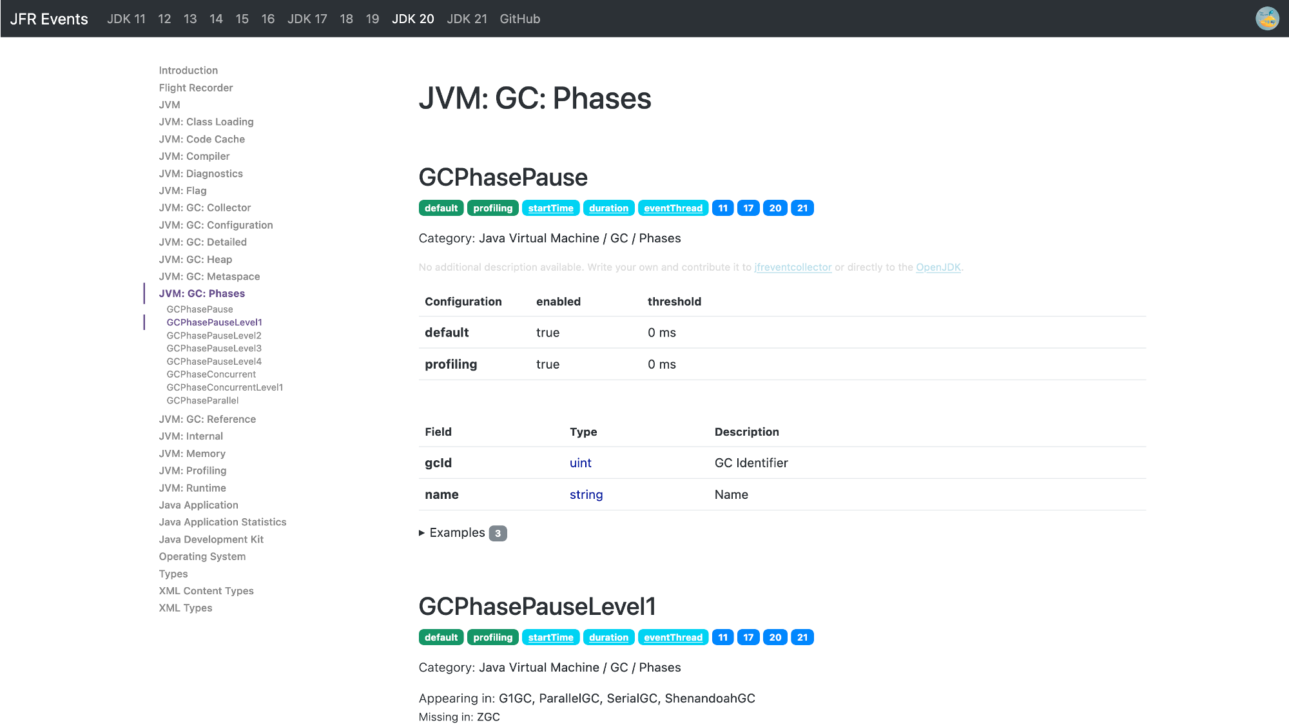Click the version 11 badge under GCPhasePause
Image resolution: width=1289 pixels, height=727 pixels.
[x=722, y=208]
